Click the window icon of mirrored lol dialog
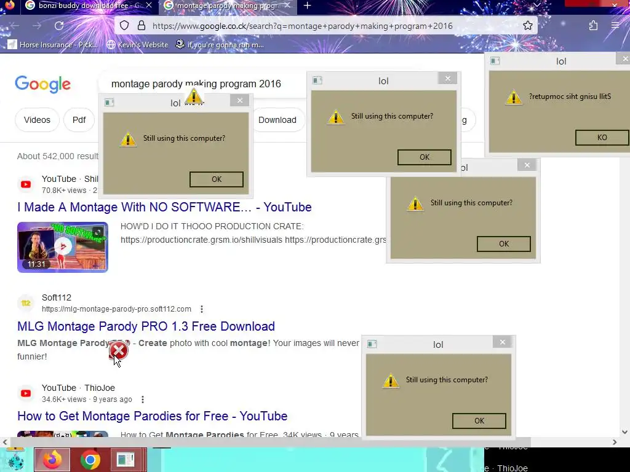The height and width of the screenshot is (472, 630). pyautogui.click(x=495, y=61)
